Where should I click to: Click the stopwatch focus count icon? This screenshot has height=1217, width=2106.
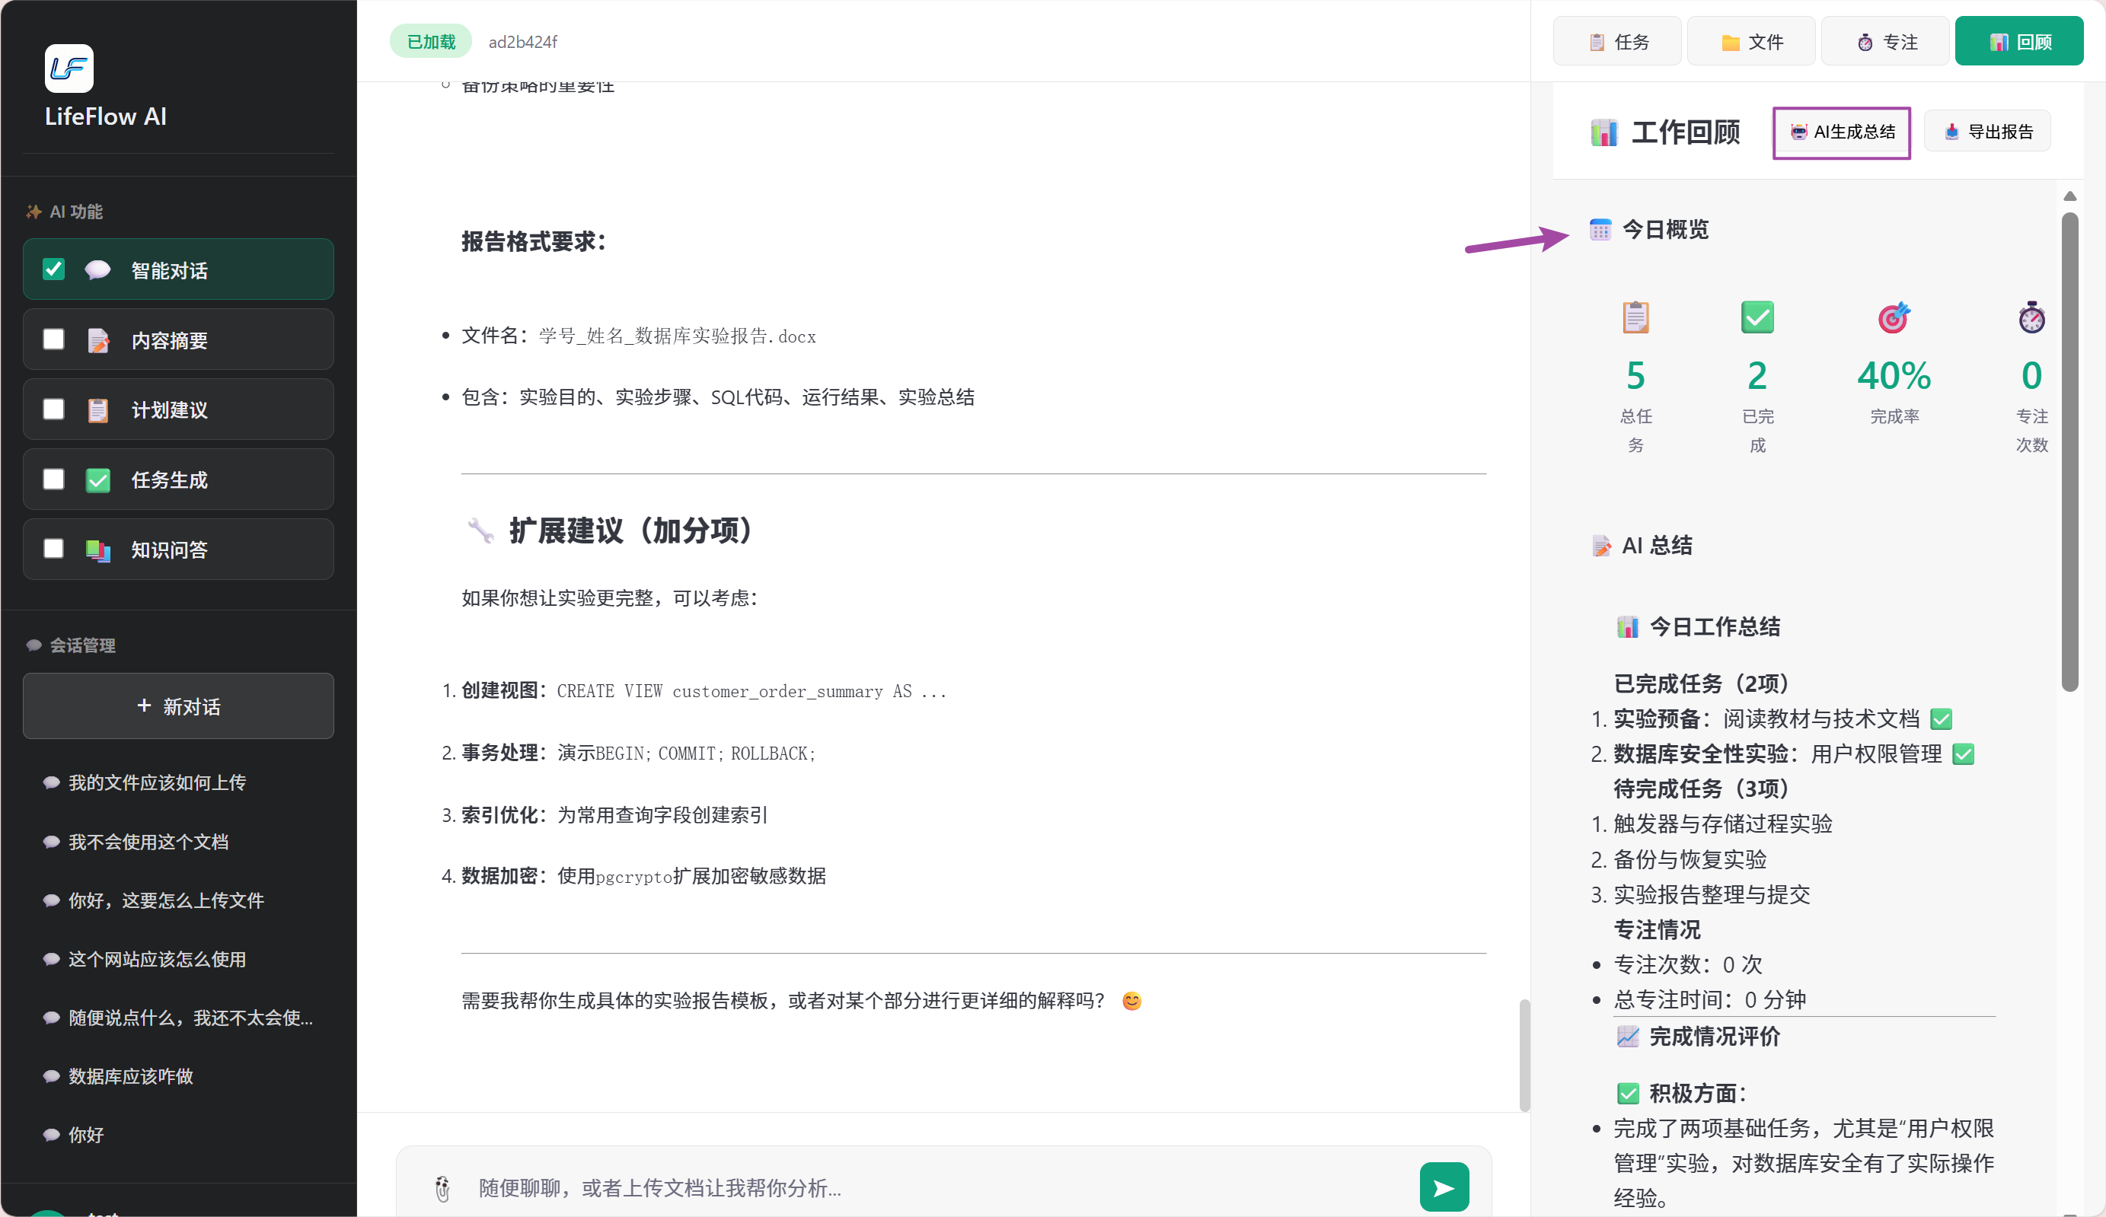2031,317
